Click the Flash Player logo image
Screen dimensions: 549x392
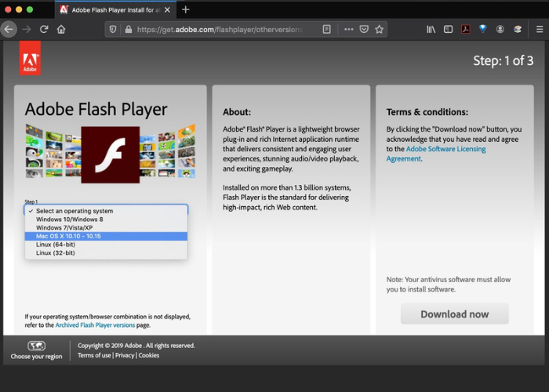click(111, 154)
